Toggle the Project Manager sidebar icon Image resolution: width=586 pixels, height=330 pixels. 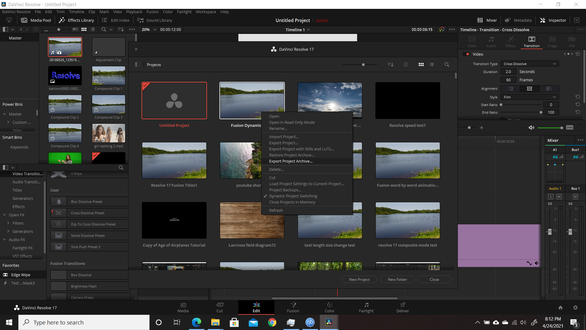coord(138,64)
